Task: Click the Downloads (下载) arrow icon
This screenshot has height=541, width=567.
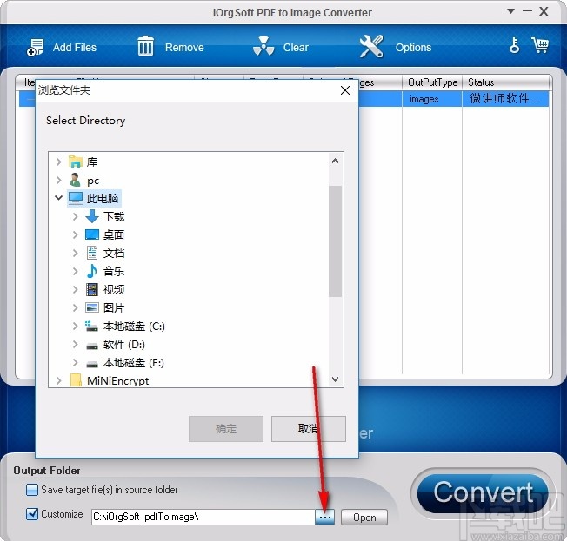Action: pos(92,216)
